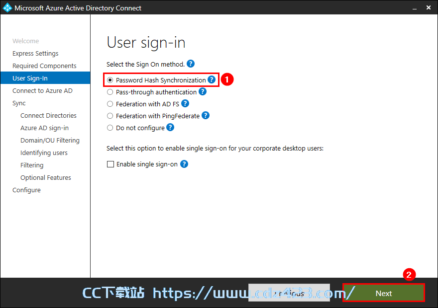View help for Federation with PingFederate
This screenshot has height=308, width=438.
coord(205,115)
